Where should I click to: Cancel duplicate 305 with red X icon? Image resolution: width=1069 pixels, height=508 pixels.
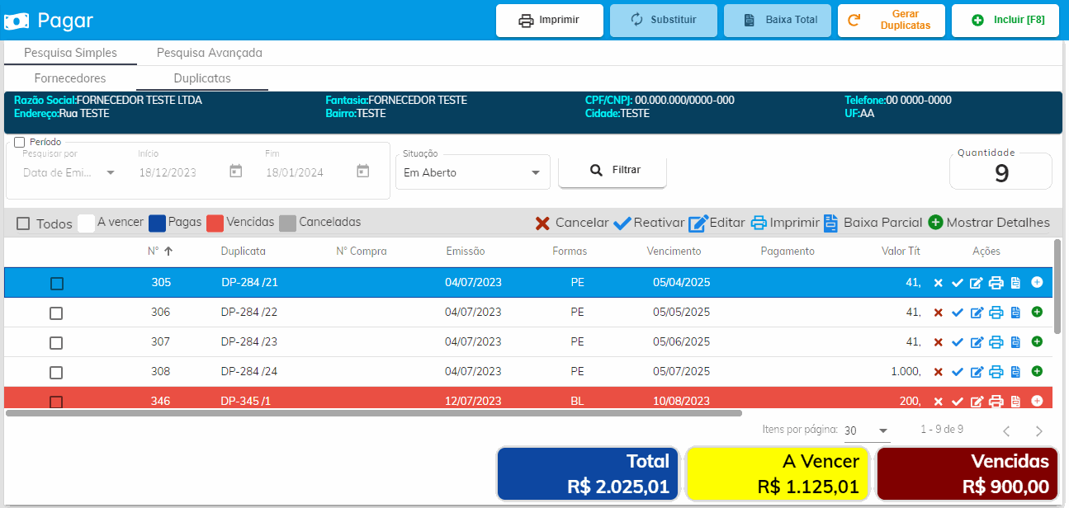click(x=938, y=283)
